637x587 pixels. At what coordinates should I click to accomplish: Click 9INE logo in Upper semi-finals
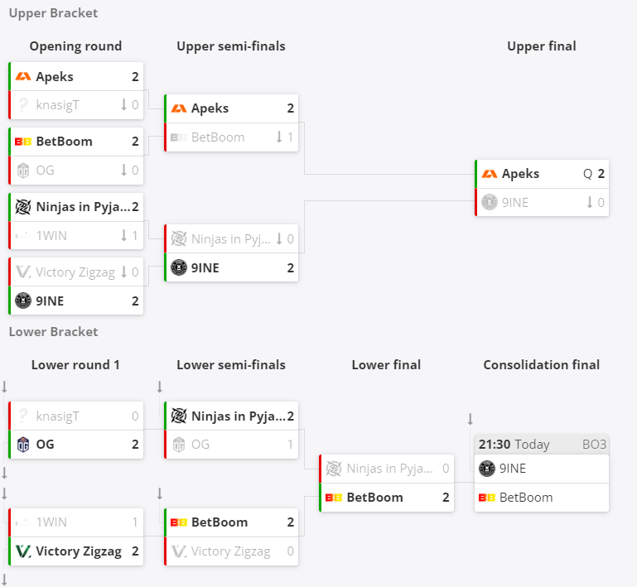pos(179,268)
